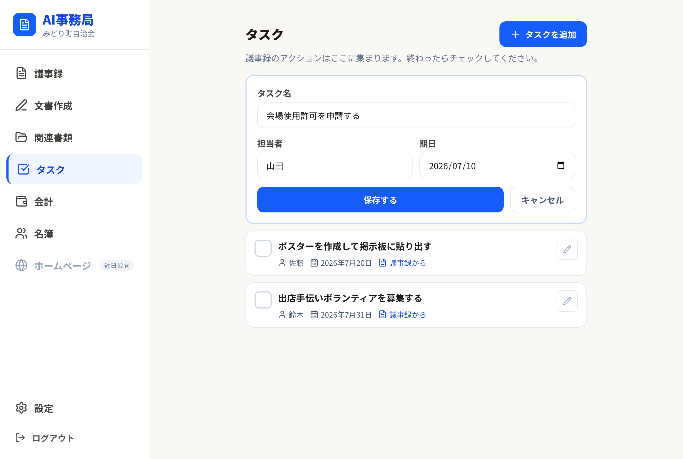This screenshot has width=683, height=459.
Task: Click the タスクを追加 button
Action: [x=543, y=34]
